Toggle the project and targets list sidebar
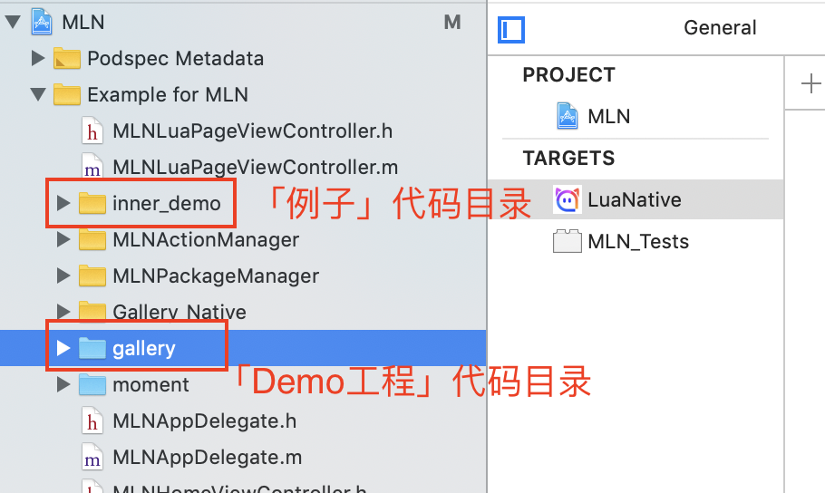Screen dimensions: 825x493 [511, 30]
